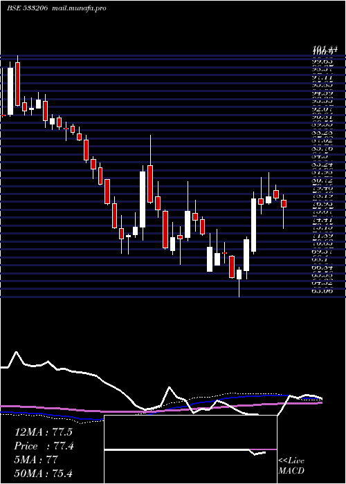The image size is (346, 484).
Task: Click the last red candle on the right
Action: pyautogui.click(x=283, y=204)
